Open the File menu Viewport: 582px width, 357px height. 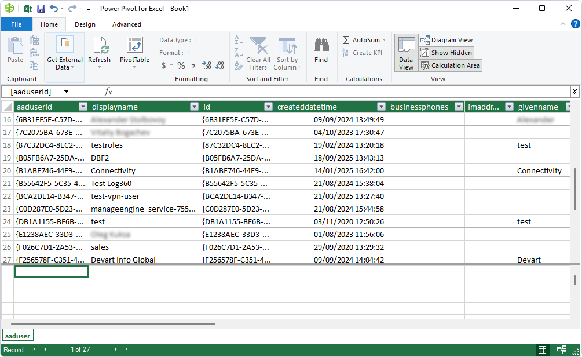pos(16,24)
